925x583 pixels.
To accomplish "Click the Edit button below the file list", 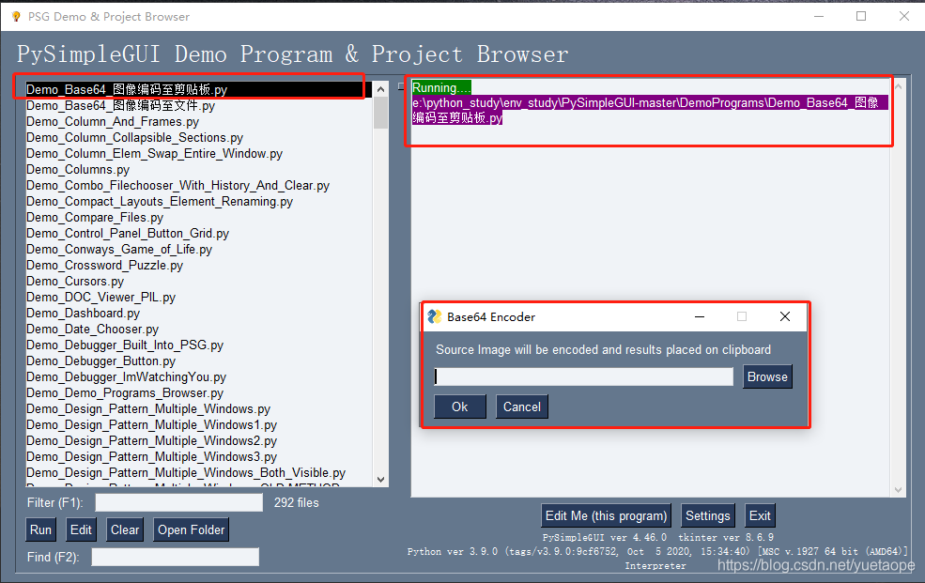I will 81,529.
